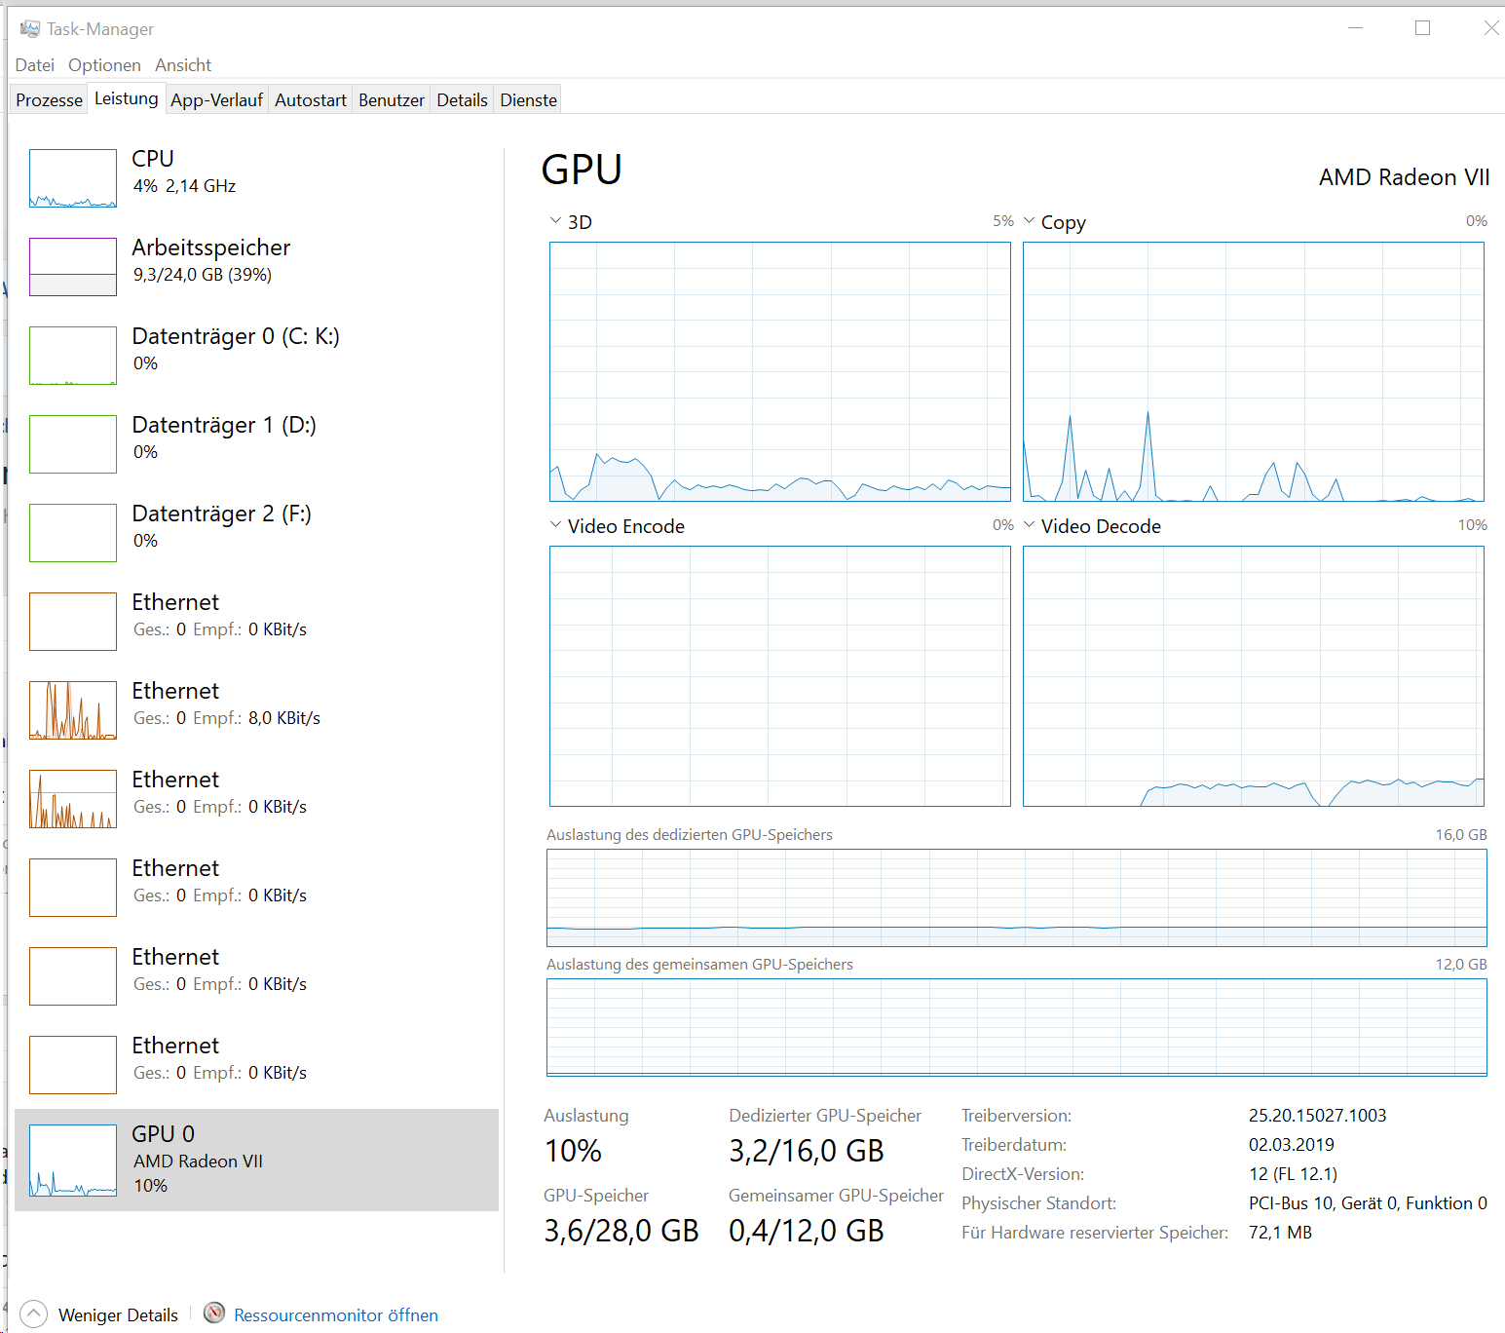The height and width of the screenshot is (1333, 1505).
Task: Click the DirectX version '12 (FL 12.1)'
Action: point(1294,1174)
